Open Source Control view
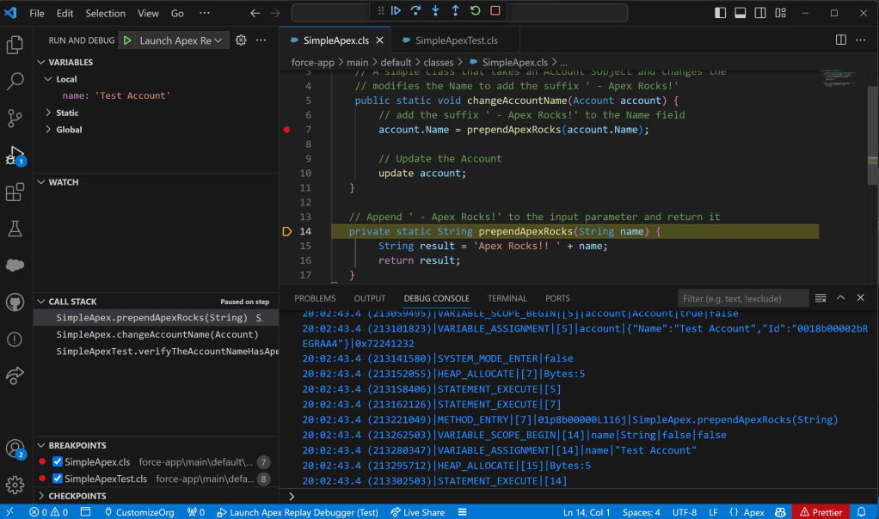 (15, 119)
